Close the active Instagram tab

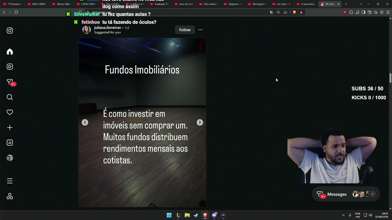tap(338, 4)
